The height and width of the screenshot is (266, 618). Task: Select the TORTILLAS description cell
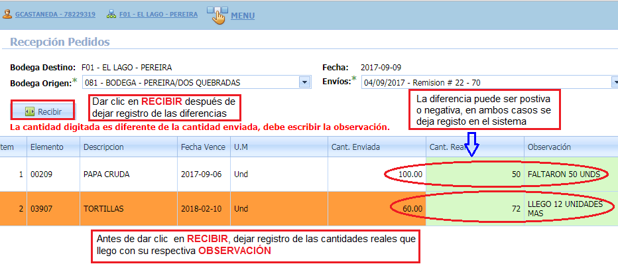point(129,208)
